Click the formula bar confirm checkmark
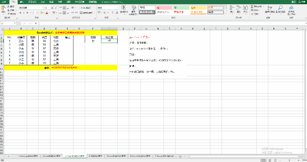Viewport: 307px width, 162px height. pos(30,23)
